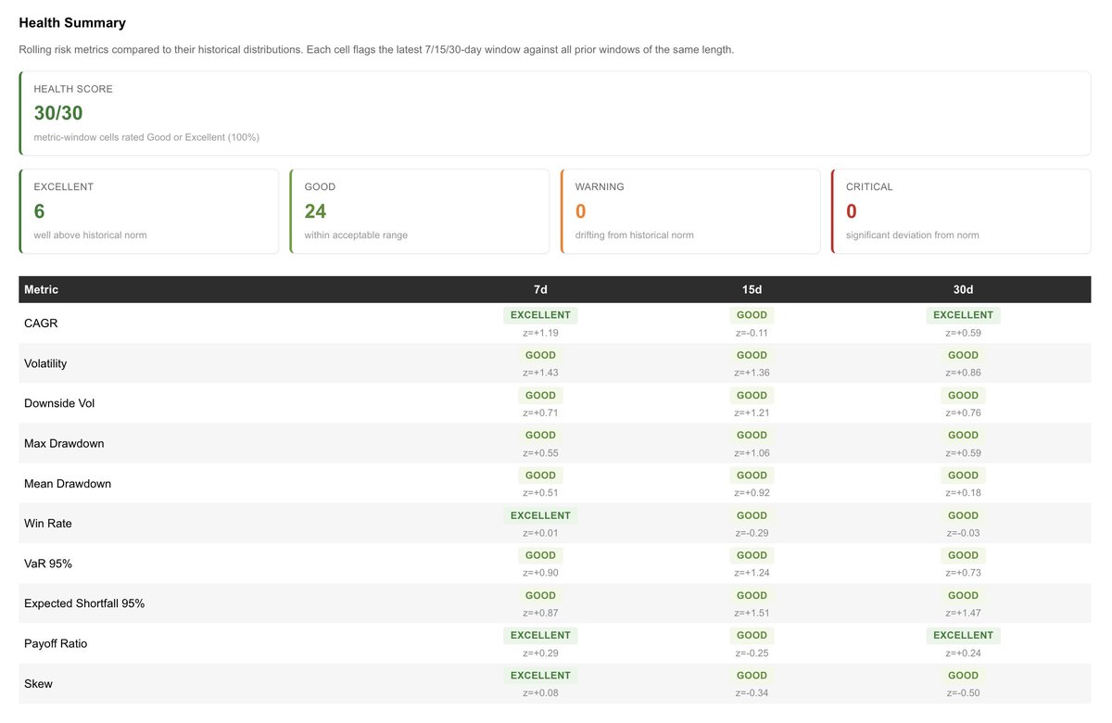The width and height of the screenshot is (1112, 723).
Task: Click the z=-0.50 Skew value
Action: click(963, 692)
